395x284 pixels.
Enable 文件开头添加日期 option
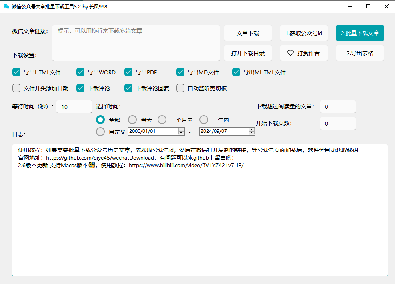pyautogui.click(x=16, y=88)
